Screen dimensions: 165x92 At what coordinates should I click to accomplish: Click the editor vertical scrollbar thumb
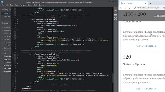pos(113,78)
